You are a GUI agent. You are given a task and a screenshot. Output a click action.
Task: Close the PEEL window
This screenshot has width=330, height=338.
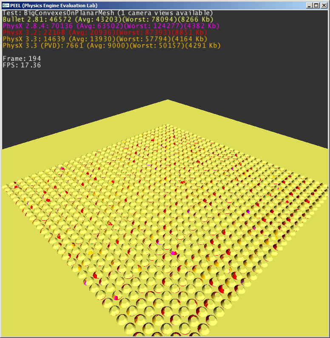pos(324,6)
